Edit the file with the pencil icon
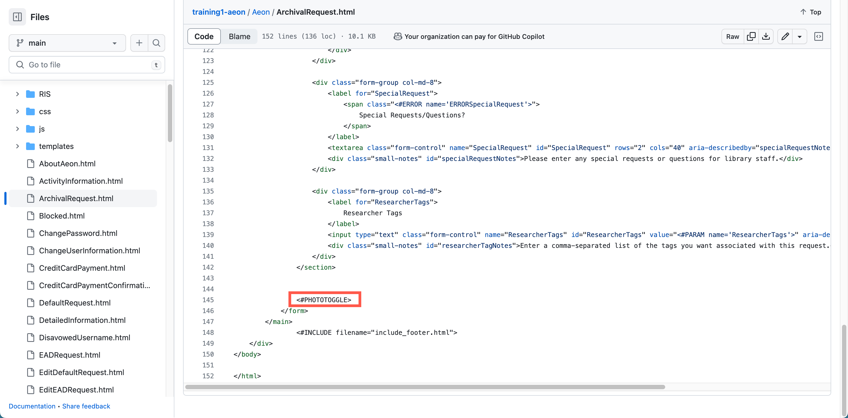This screenshot has width=848, height=418. [x=785, y=36]
